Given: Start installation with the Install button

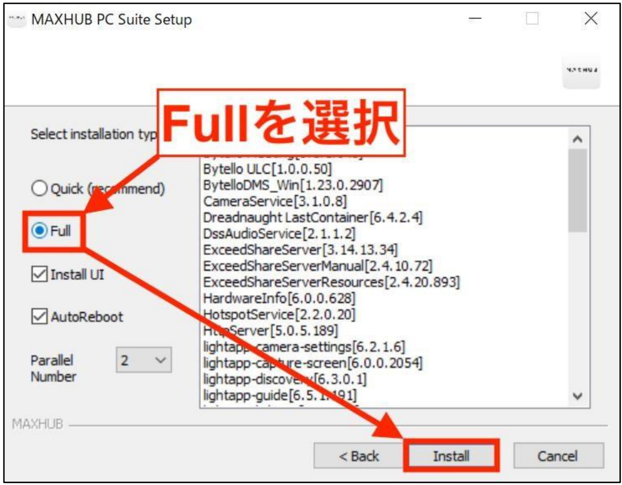Looking at the screenshot, I should (451, 455).
